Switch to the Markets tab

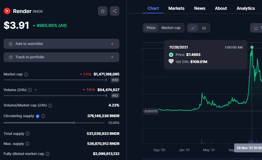176,8
